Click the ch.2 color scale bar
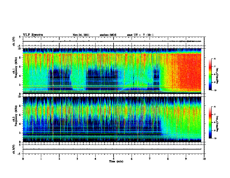This screenshot has width=230, height=178. tap(210, 122)
